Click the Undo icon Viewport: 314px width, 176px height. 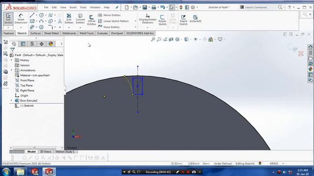(x=162, y=7)
